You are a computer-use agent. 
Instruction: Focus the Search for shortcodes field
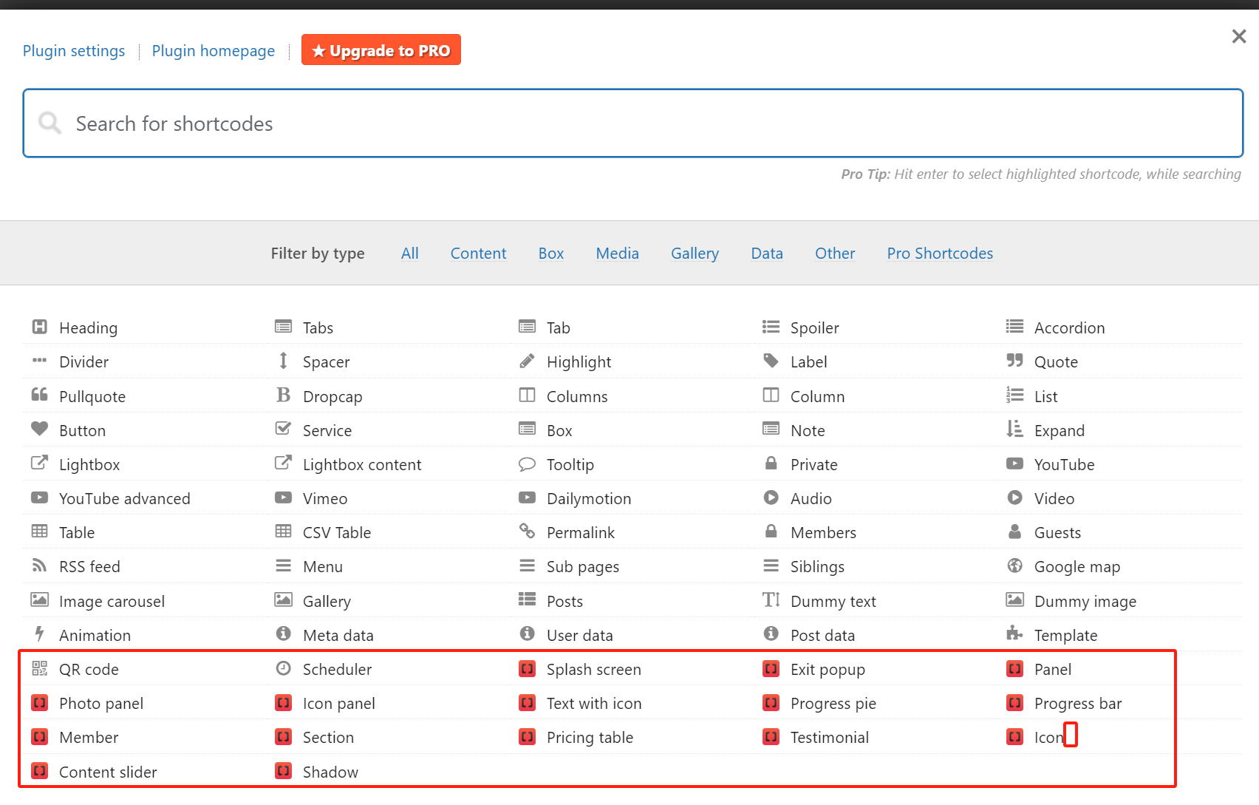click(632, 123)
